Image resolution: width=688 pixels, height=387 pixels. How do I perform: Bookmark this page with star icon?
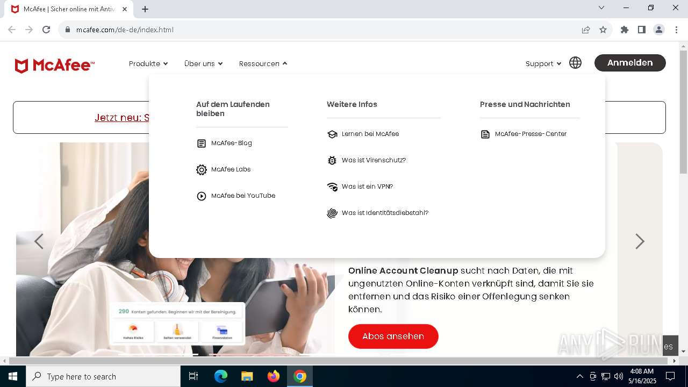coord(603,30)
